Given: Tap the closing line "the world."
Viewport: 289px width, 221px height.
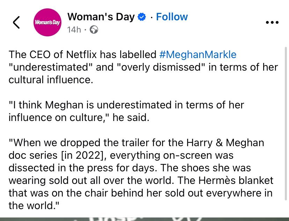Looking at the screenshot, I should pos(34,205).
